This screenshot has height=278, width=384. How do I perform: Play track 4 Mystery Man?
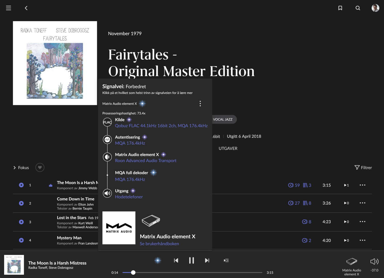pos(21,240)
